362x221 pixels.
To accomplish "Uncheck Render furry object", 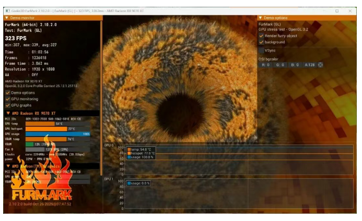I will click(262, 36).
